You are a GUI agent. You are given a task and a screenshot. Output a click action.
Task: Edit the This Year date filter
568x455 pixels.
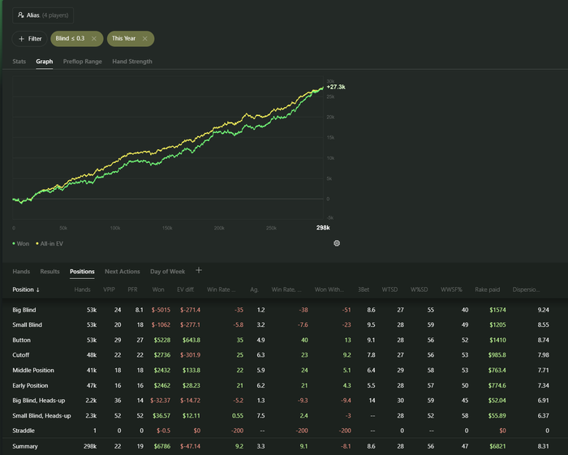click(123, 38)
